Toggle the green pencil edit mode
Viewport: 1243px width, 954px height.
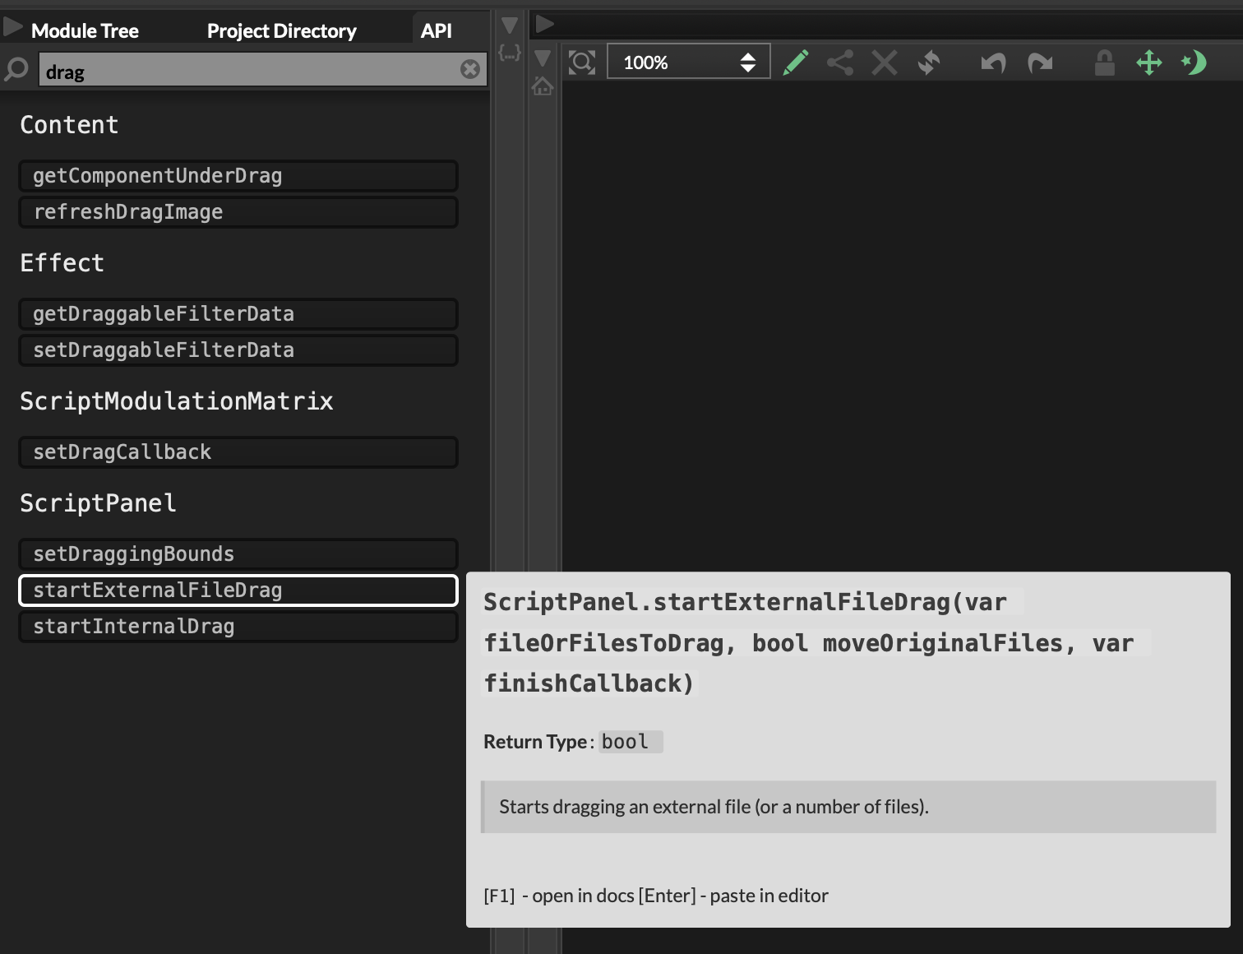(x=795, y=63)
